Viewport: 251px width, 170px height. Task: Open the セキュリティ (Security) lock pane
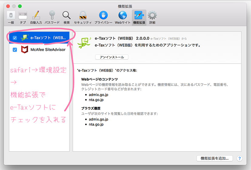[83, 18]
